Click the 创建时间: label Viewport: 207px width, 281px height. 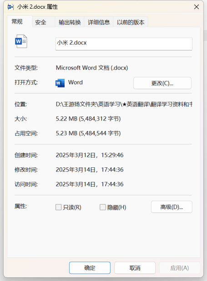pyautogui.click(x=26, y=155)
